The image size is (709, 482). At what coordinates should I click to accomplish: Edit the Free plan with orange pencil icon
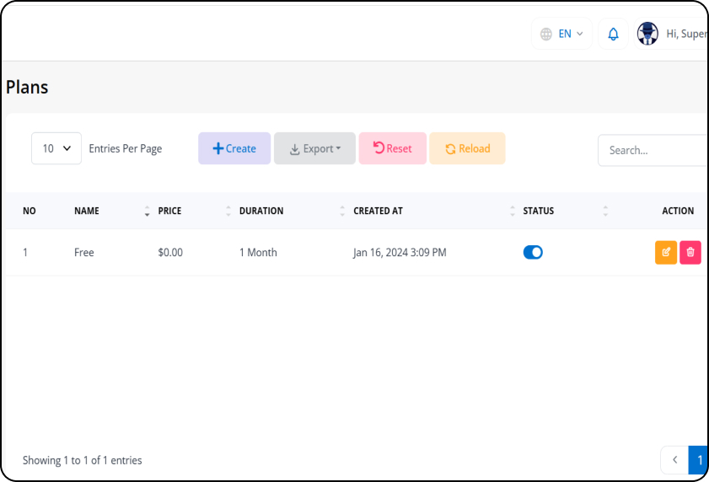pyautogui.click(x=666, y=252)
